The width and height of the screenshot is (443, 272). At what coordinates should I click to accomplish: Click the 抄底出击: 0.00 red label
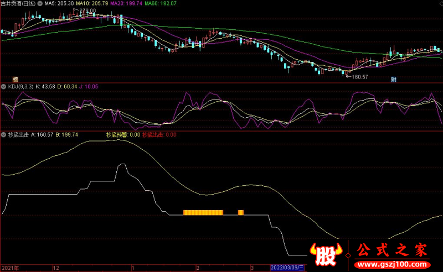[x=159, y=135]
